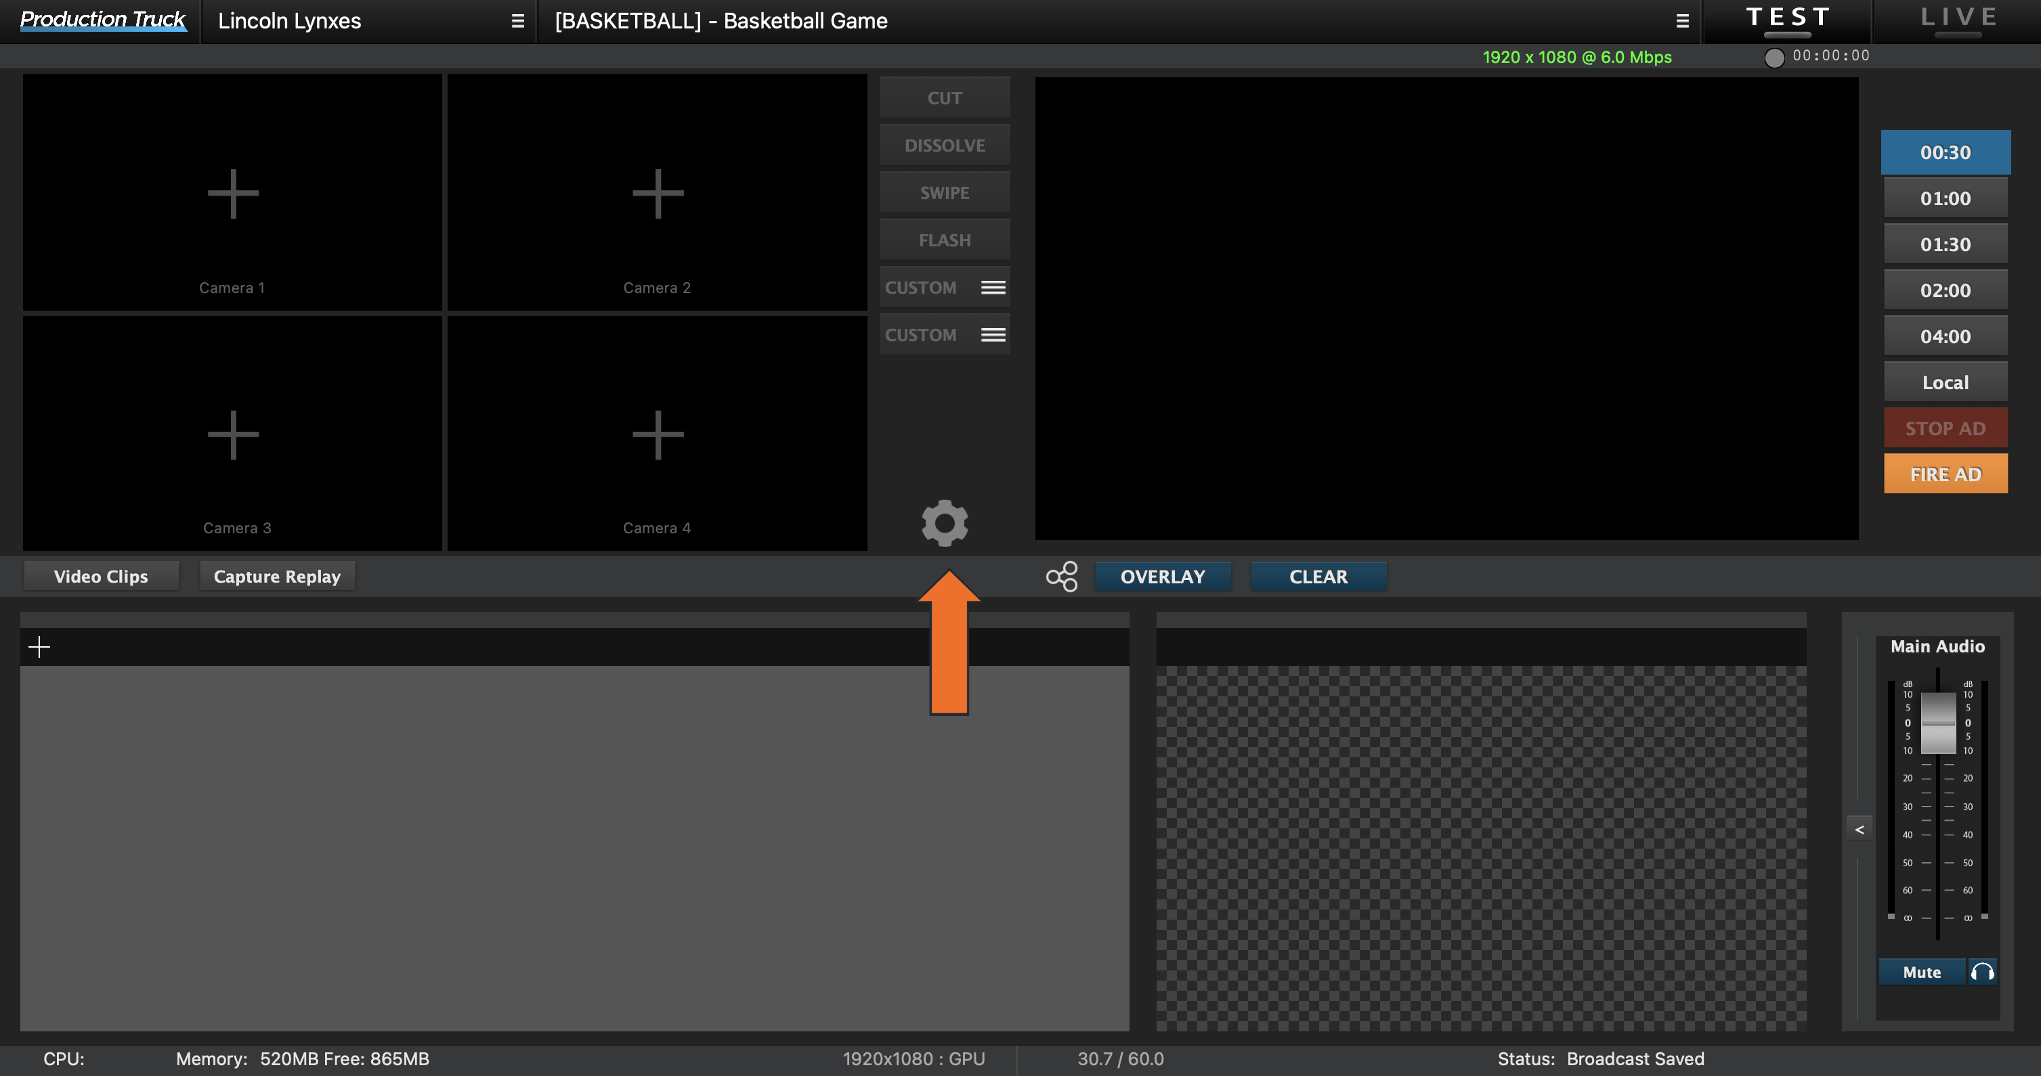
Task: Add a source to Camera 3
Action: pyautogui.click(x=232, y=434)
